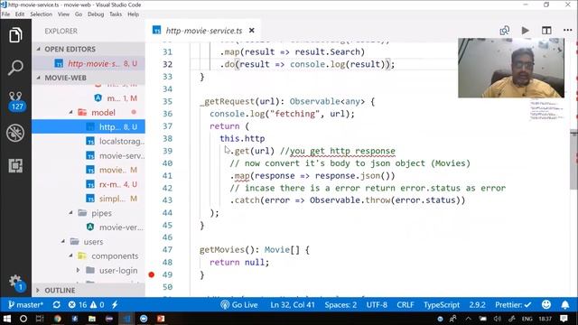Viewport: 578px width, 325px height.
Task: Collapse the OPEN EDITORS section
Action: pyautogui.click(x=89, y=49)
